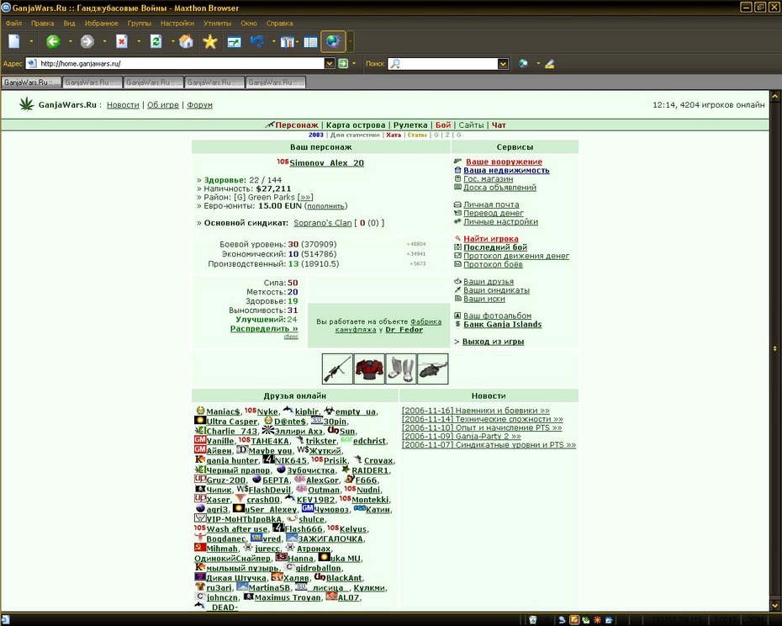Switch to the second GanjaWars.Ru tab
This screenshot has width=782, height=626.
(92, 82)
